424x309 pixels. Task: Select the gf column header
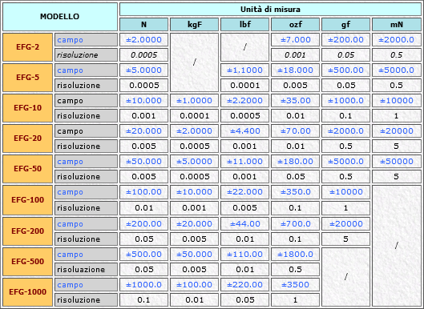345,25
